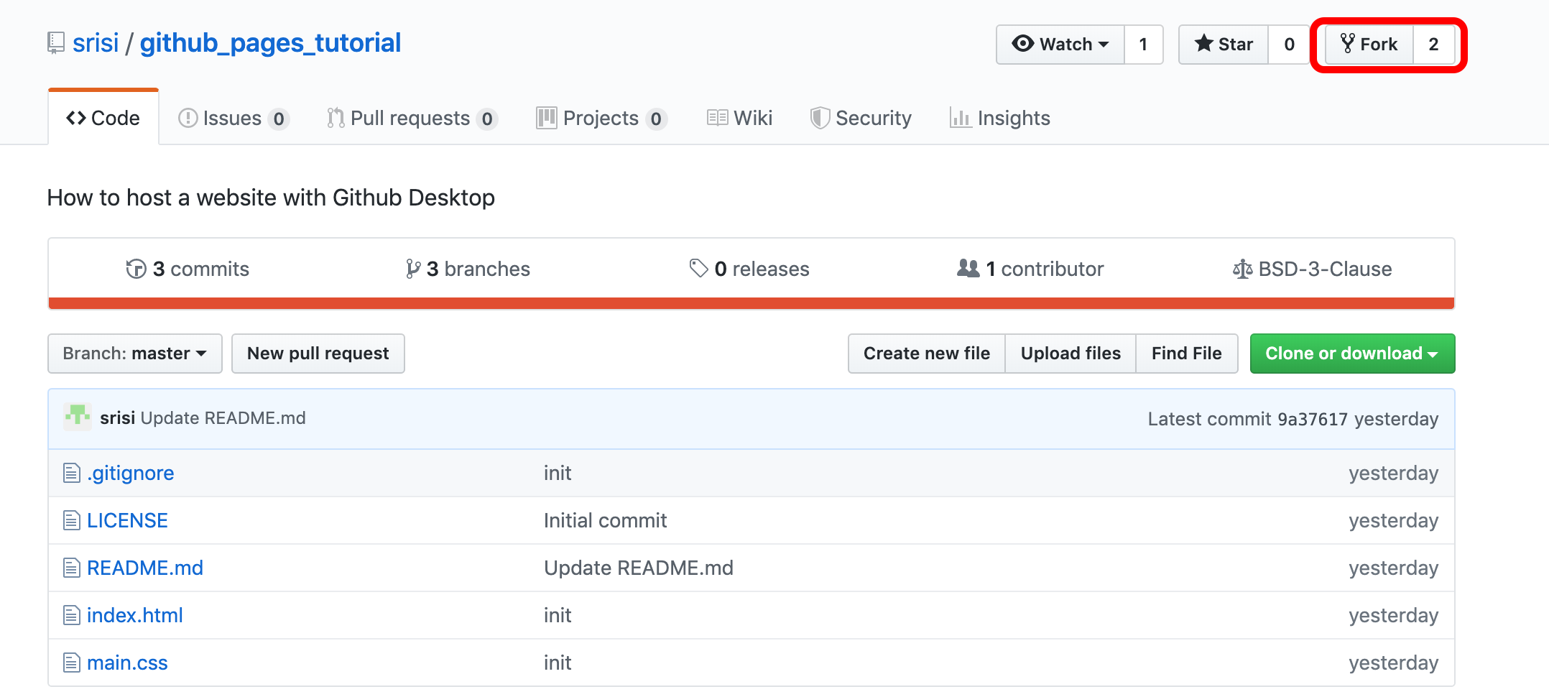
Task: Click Create new file button
Action: (x=927, y=354)
